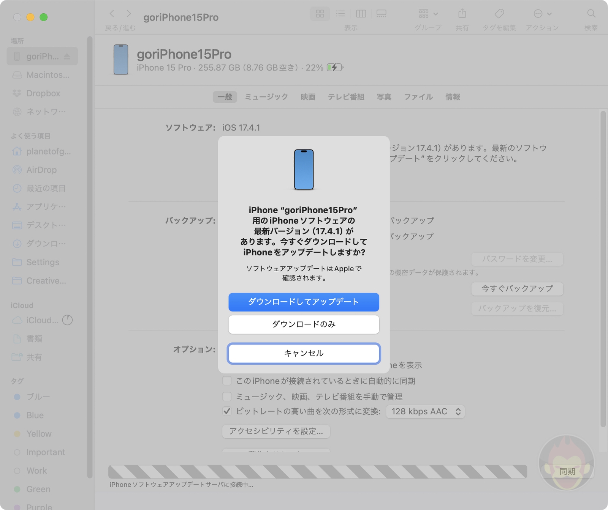Toggle 接続されているときに自動的に同期 checkbox
This screenshot has height=510, width=608.
pos(227,381)
